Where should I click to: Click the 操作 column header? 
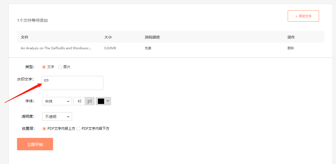pyautogui.click(x=291, y=37)
